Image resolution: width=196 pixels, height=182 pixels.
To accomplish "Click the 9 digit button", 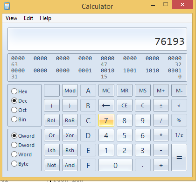I will coord(143,120).
